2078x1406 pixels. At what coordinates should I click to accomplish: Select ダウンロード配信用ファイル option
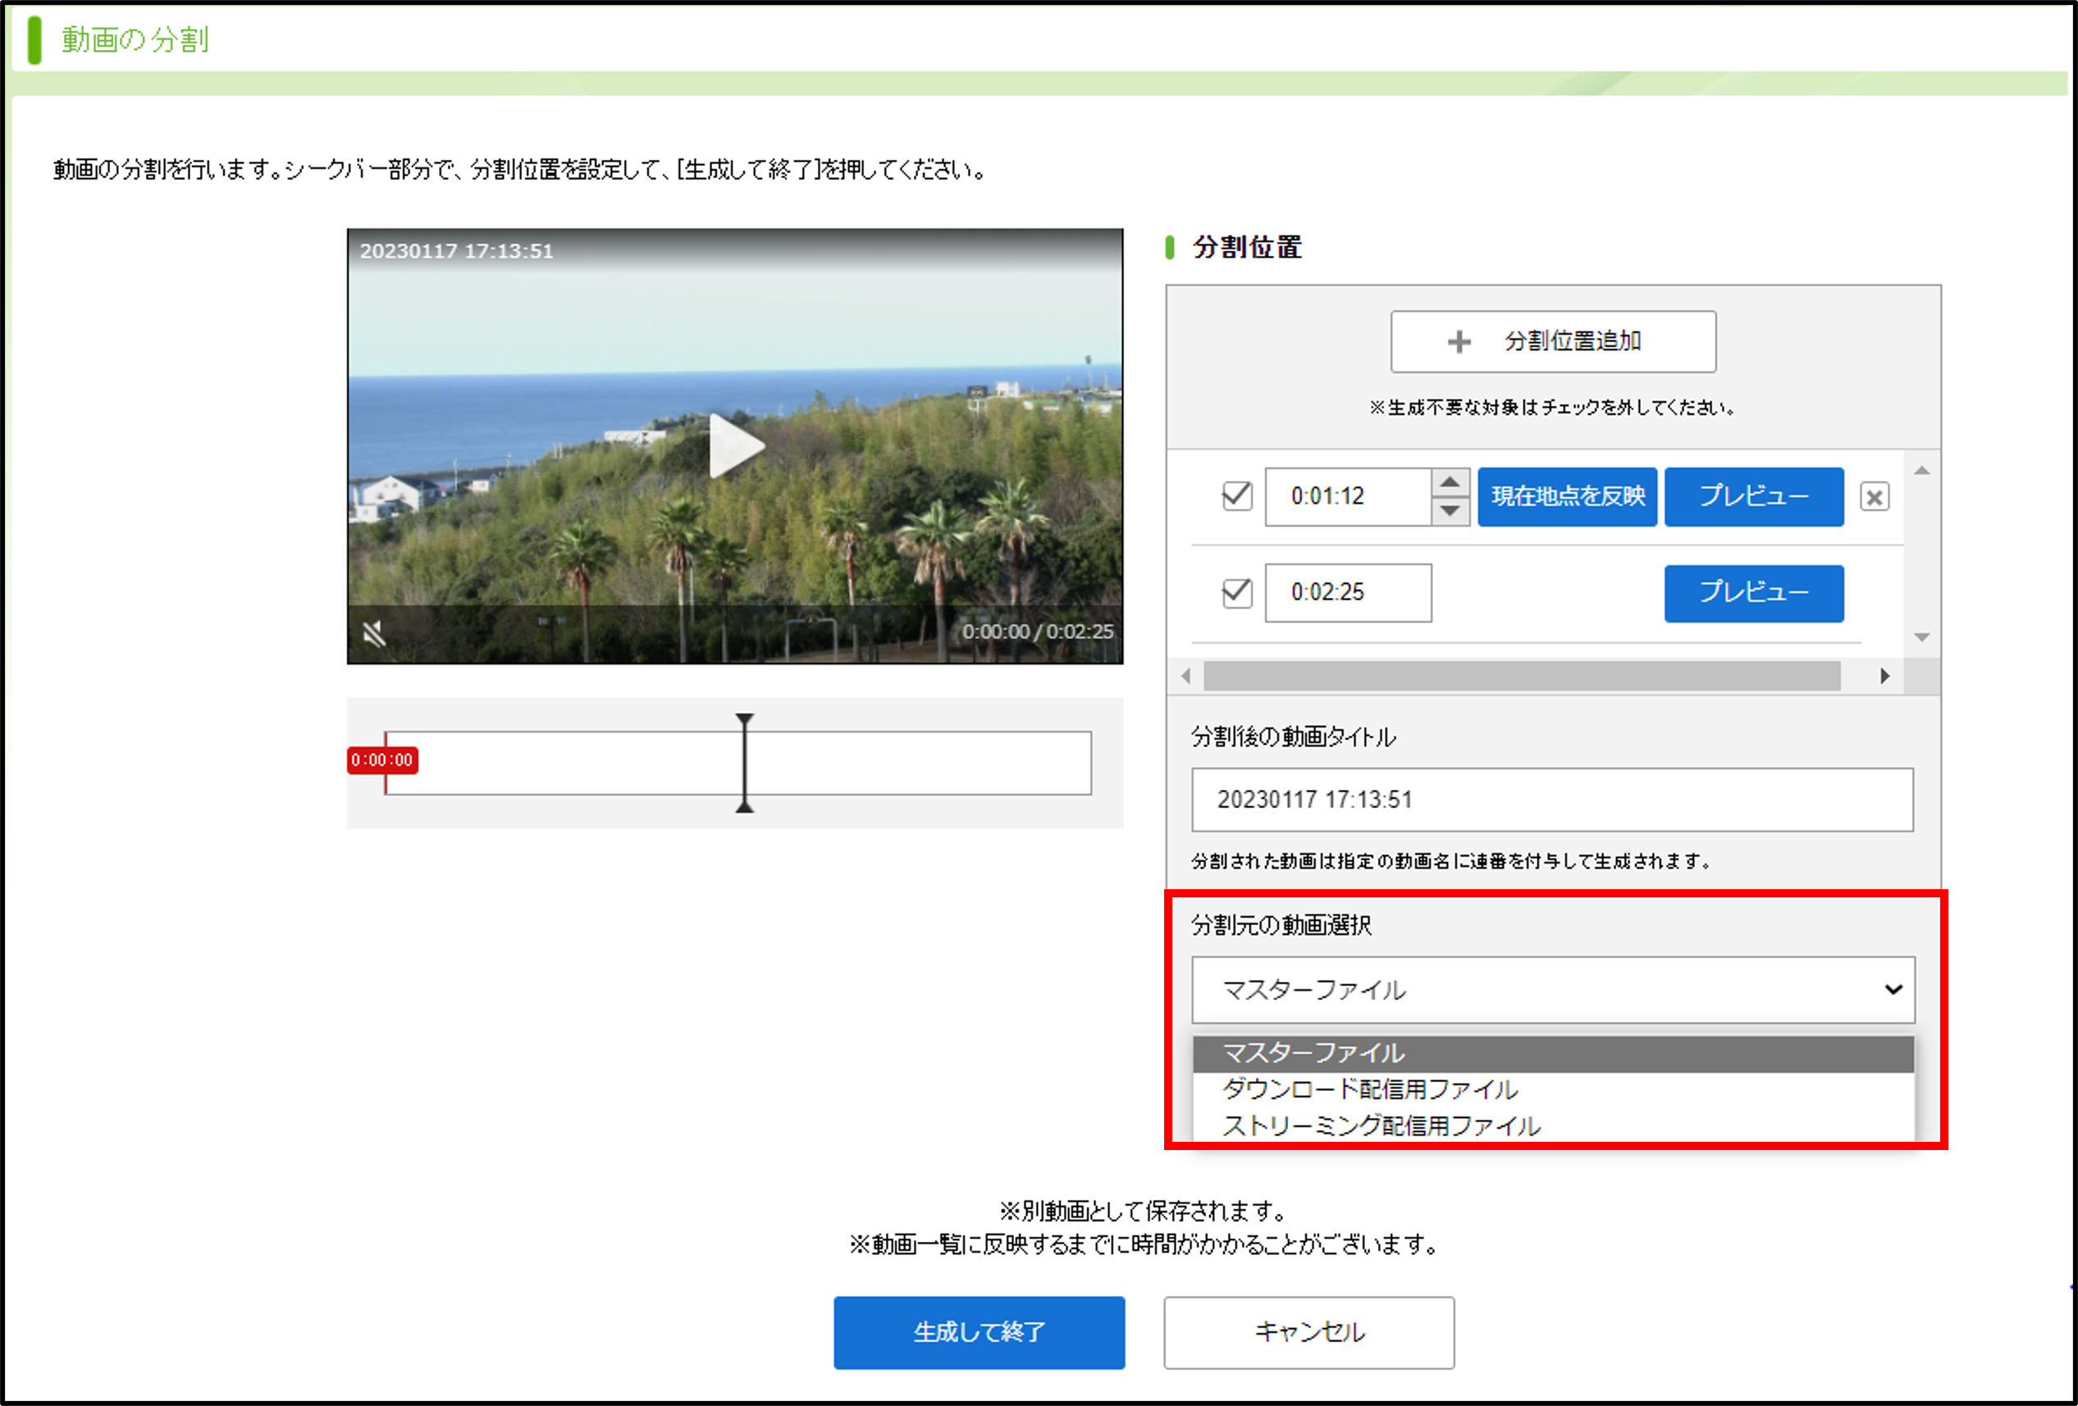pyautogui.click(x=1552, y=1089)
